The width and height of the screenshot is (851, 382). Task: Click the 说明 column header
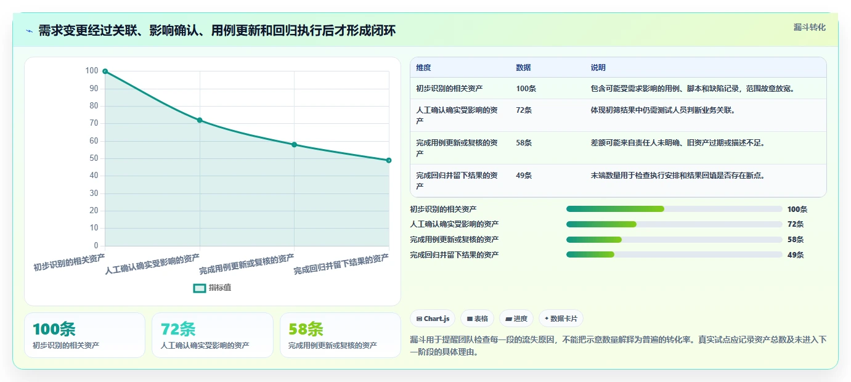point(598,68)
